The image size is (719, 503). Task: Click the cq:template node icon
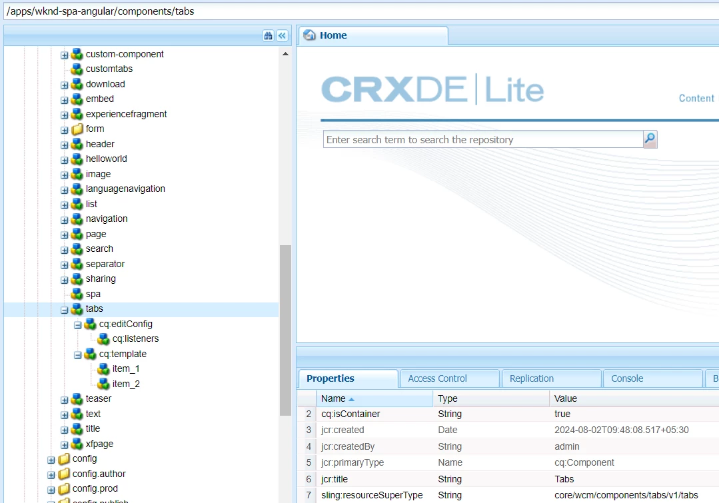point(91,354)
